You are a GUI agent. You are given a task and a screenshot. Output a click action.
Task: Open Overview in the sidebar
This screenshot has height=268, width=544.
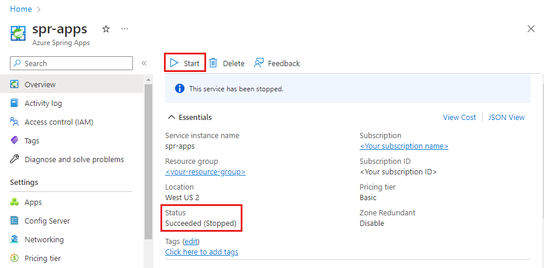click(x=72, y=84)
